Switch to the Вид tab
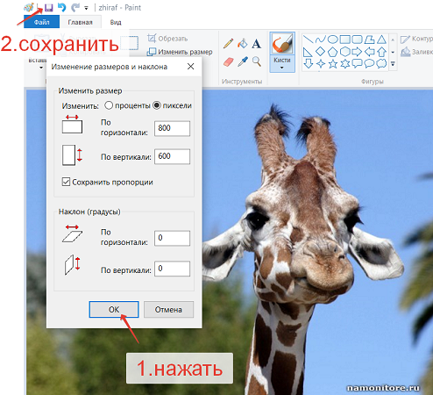Screen dimensions: 433x395 coord(116,22)
